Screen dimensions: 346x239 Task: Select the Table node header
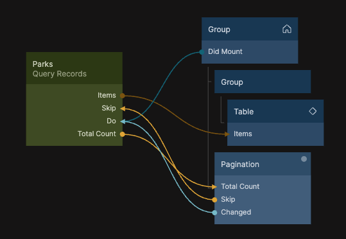click(x=275, y=111)
